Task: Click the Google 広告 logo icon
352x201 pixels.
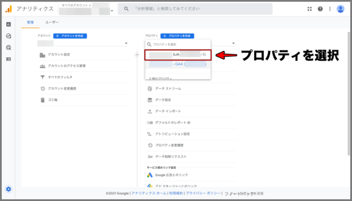Action: pos(150,175)
